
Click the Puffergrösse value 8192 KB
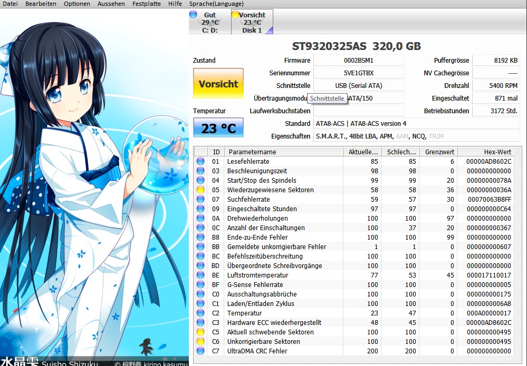point(496,61)
